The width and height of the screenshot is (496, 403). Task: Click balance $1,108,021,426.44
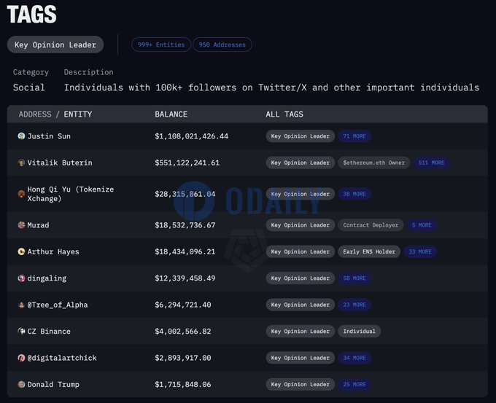click(x=191, y=136)
